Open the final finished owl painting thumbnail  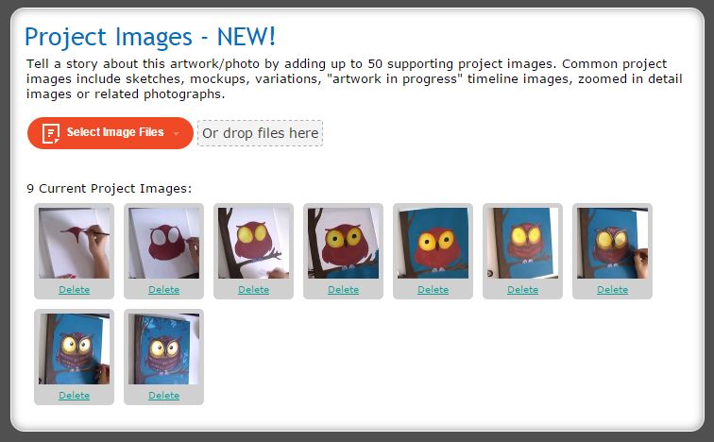pos(164,348)
